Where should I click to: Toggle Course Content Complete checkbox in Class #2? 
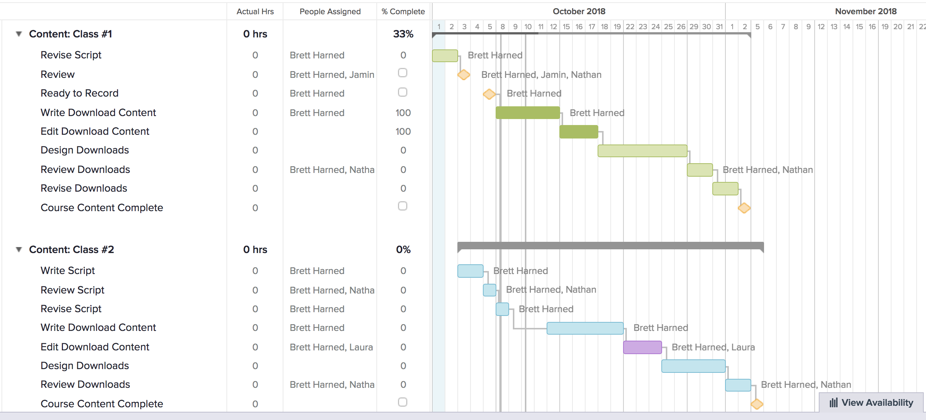point(403,402)
